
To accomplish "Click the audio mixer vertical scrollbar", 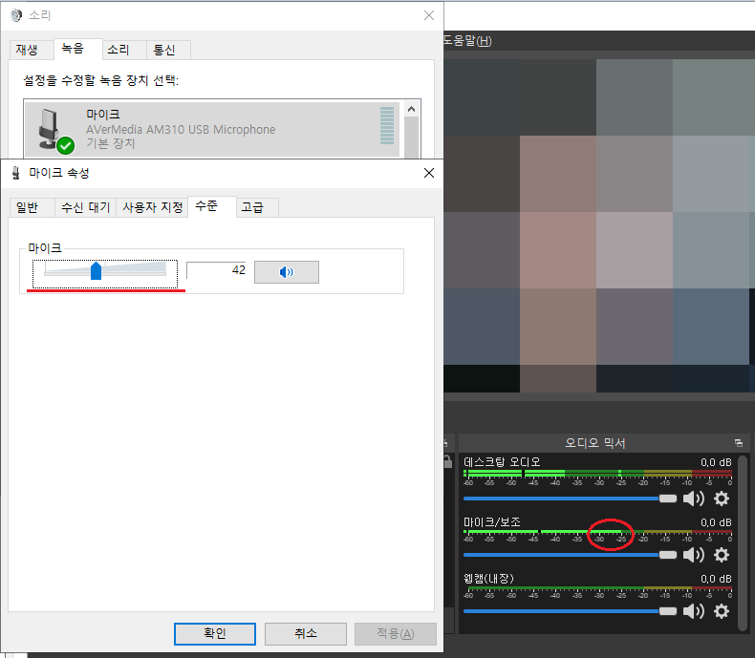I will coord(743,542).
